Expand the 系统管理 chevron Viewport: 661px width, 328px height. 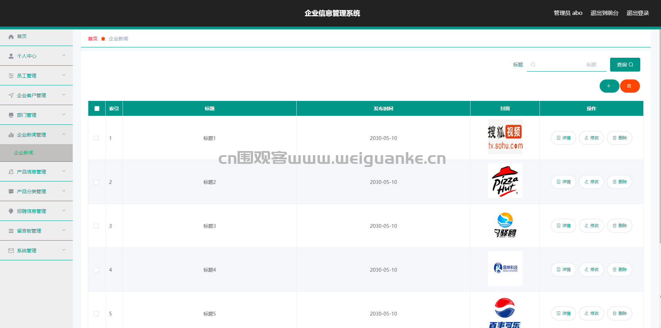(x=64, y=250)
